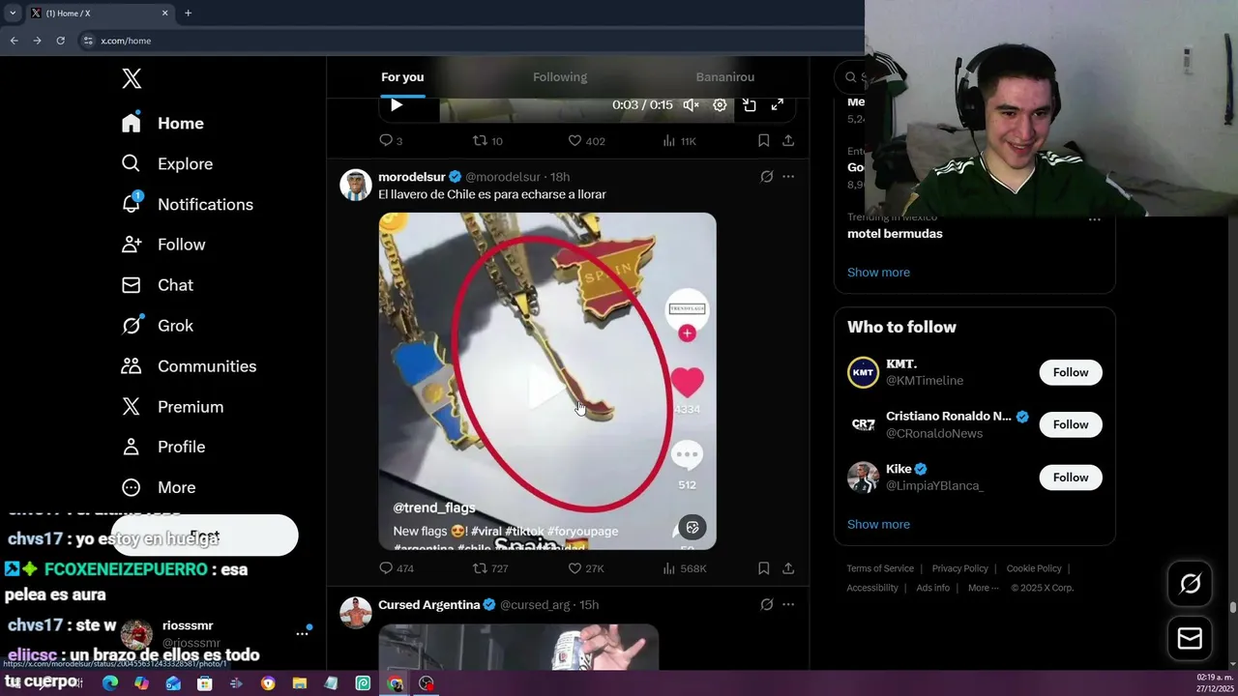Open more options on morodelsur post
Viewport: 1238px width, 696px height.
[x=788, y=177]
